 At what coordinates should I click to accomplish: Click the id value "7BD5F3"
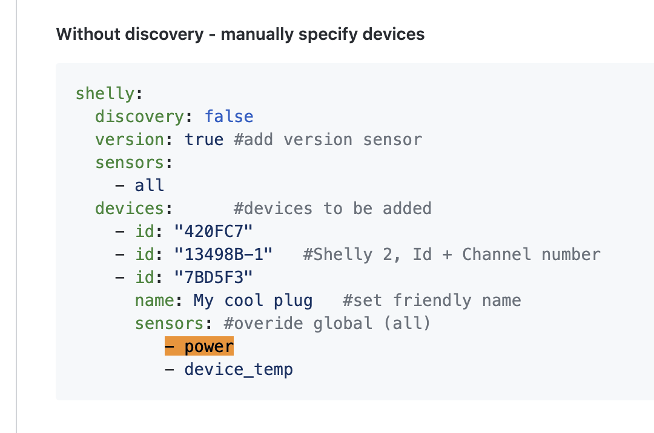point(214,277)
